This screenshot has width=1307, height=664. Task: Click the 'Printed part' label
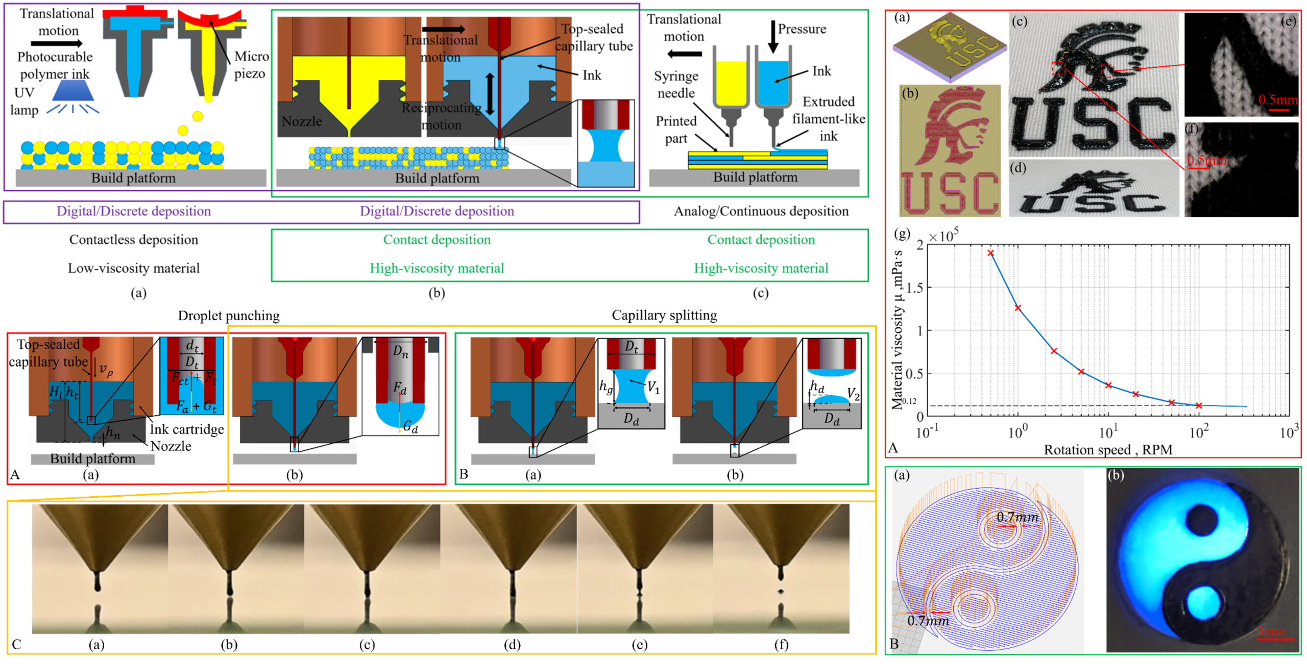[x=676, y=130]
